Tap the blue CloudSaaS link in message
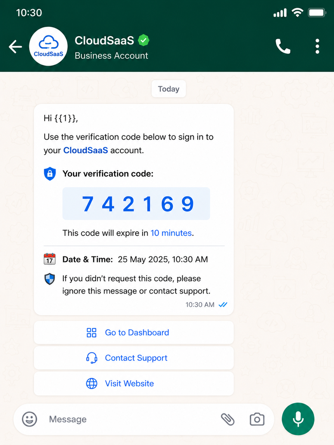The width and height of the screenshot is (334, 445). click(x=85, y=150)
